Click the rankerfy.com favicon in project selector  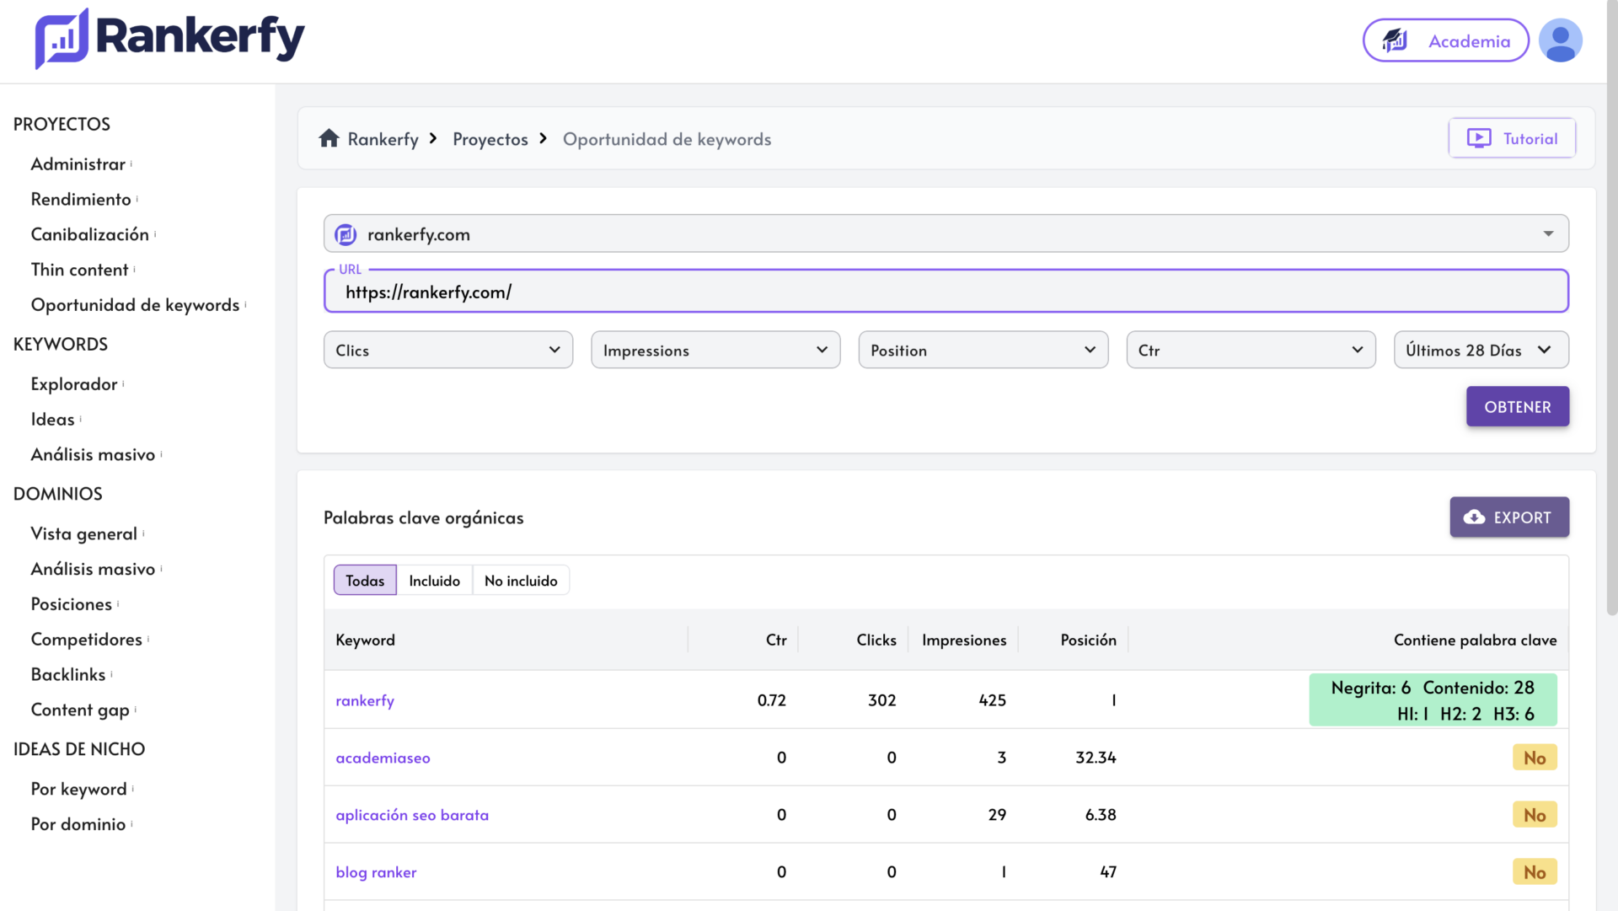[346, 234]
